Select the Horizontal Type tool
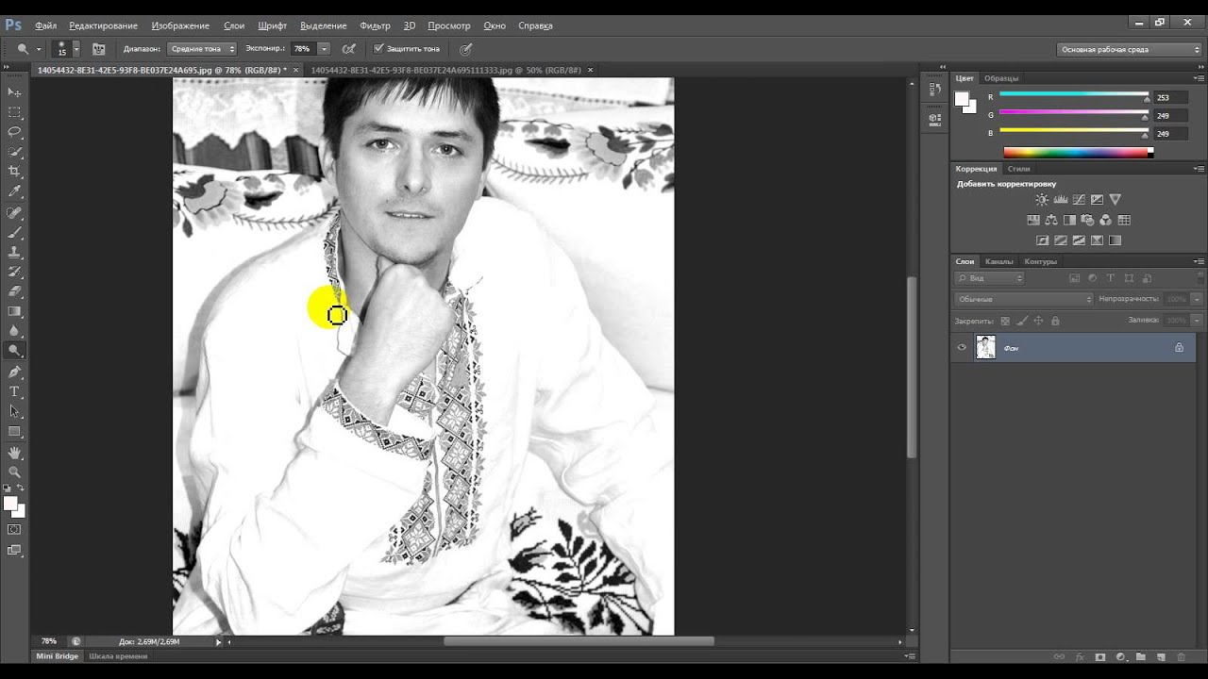Viewport: 1208px width, 679px height. pyautogui.click(x=14, y=391)
